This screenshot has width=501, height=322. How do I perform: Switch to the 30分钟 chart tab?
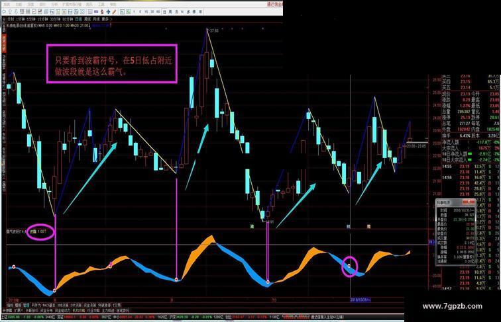click(55, 19)
